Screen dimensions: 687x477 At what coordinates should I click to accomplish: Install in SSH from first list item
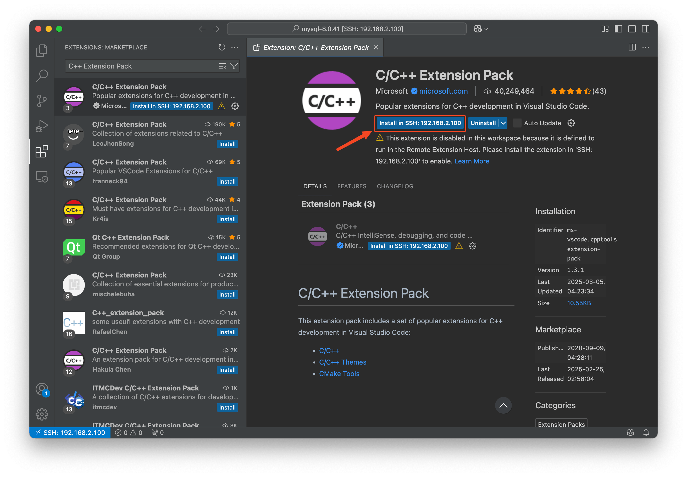171,106
